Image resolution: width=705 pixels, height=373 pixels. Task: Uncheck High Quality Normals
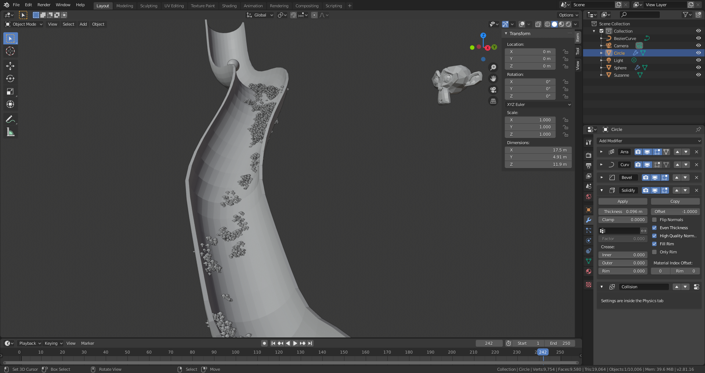click(x=654, y=236)
